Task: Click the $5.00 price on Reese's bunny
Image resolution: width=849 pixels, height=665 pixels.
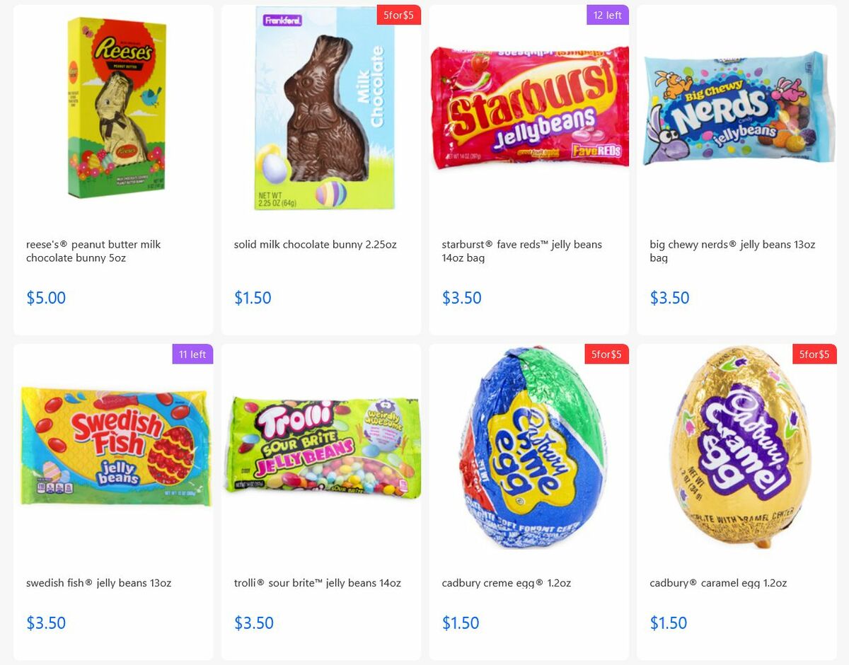Action: point(46,298)
